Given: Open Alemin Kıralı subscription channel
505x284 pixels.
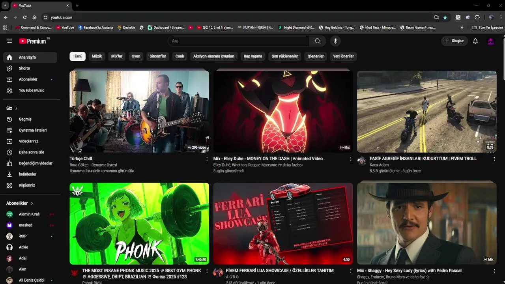Looking at the screenshot, I should [30, 214].
